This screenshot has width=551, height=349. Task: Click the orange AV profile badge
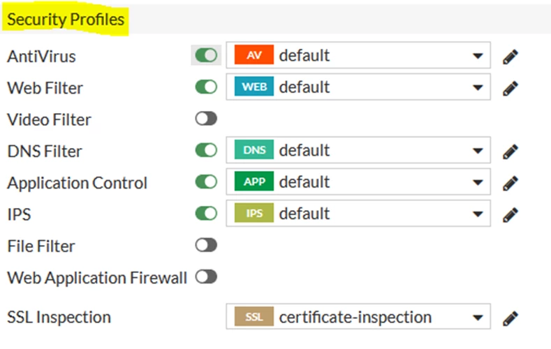254,54
